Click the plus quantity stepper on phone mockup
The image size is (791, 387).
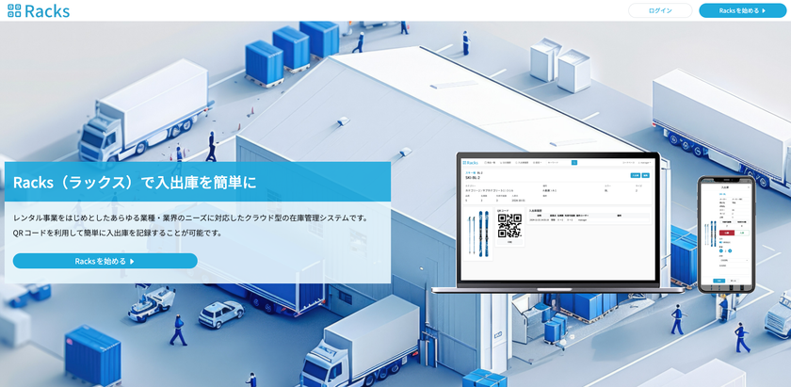pyautogui.click(x=730, y=250)
